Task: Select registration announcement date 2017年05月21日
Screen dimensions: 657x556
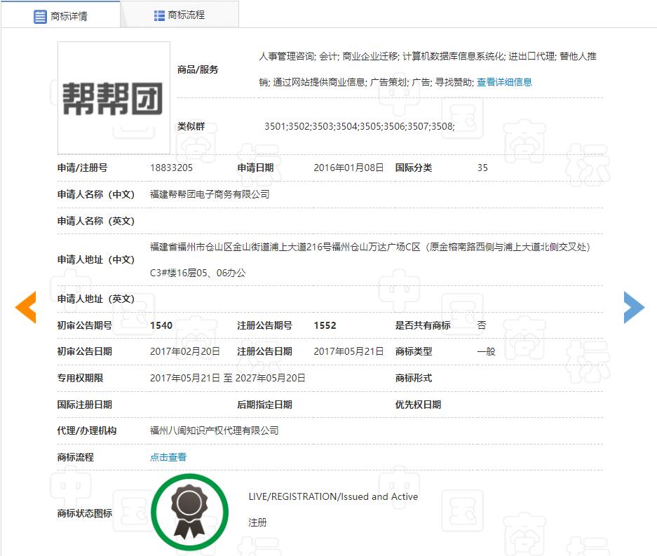Action: [x=348, y=351]
